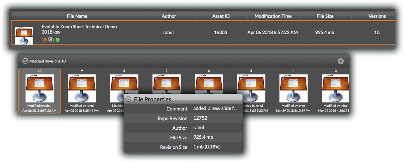This screenshot has height=162, width=404.
Task: Select revision 5 thumbnail
Action: click(x=251, y=88)
